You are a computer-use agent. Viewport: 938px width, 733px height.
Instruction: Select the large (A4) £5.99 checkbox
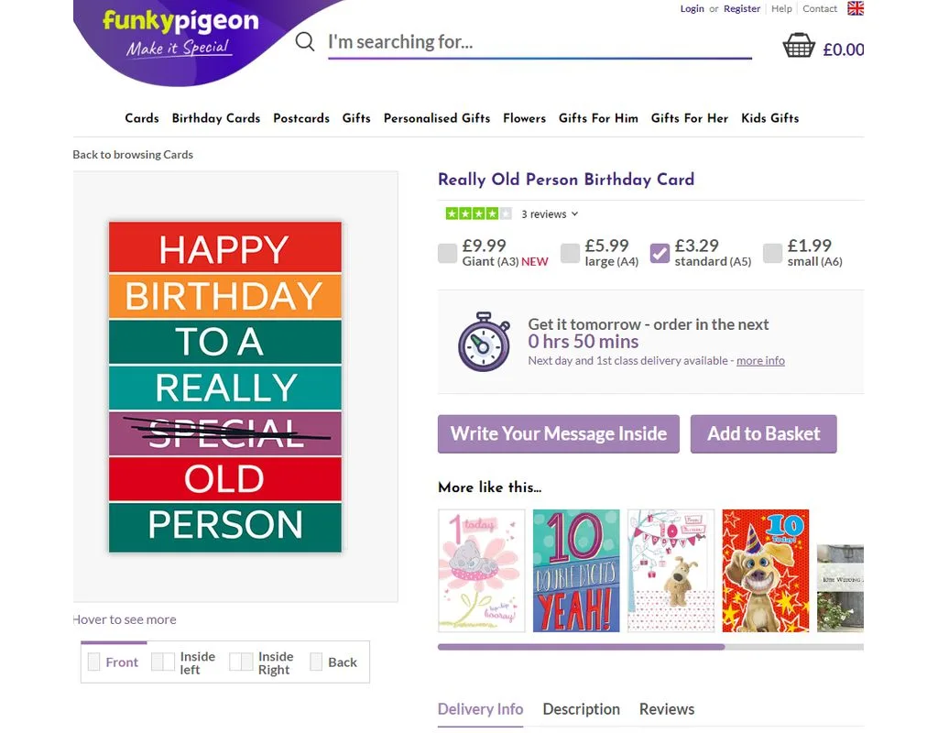(570, 254)
